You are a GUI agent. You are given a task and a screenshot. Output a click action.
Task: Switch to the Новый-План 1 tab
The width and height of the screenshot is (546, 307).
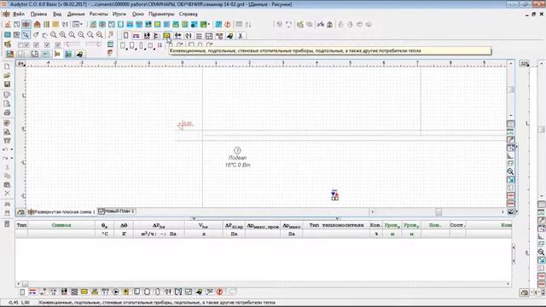pos(116,211)
